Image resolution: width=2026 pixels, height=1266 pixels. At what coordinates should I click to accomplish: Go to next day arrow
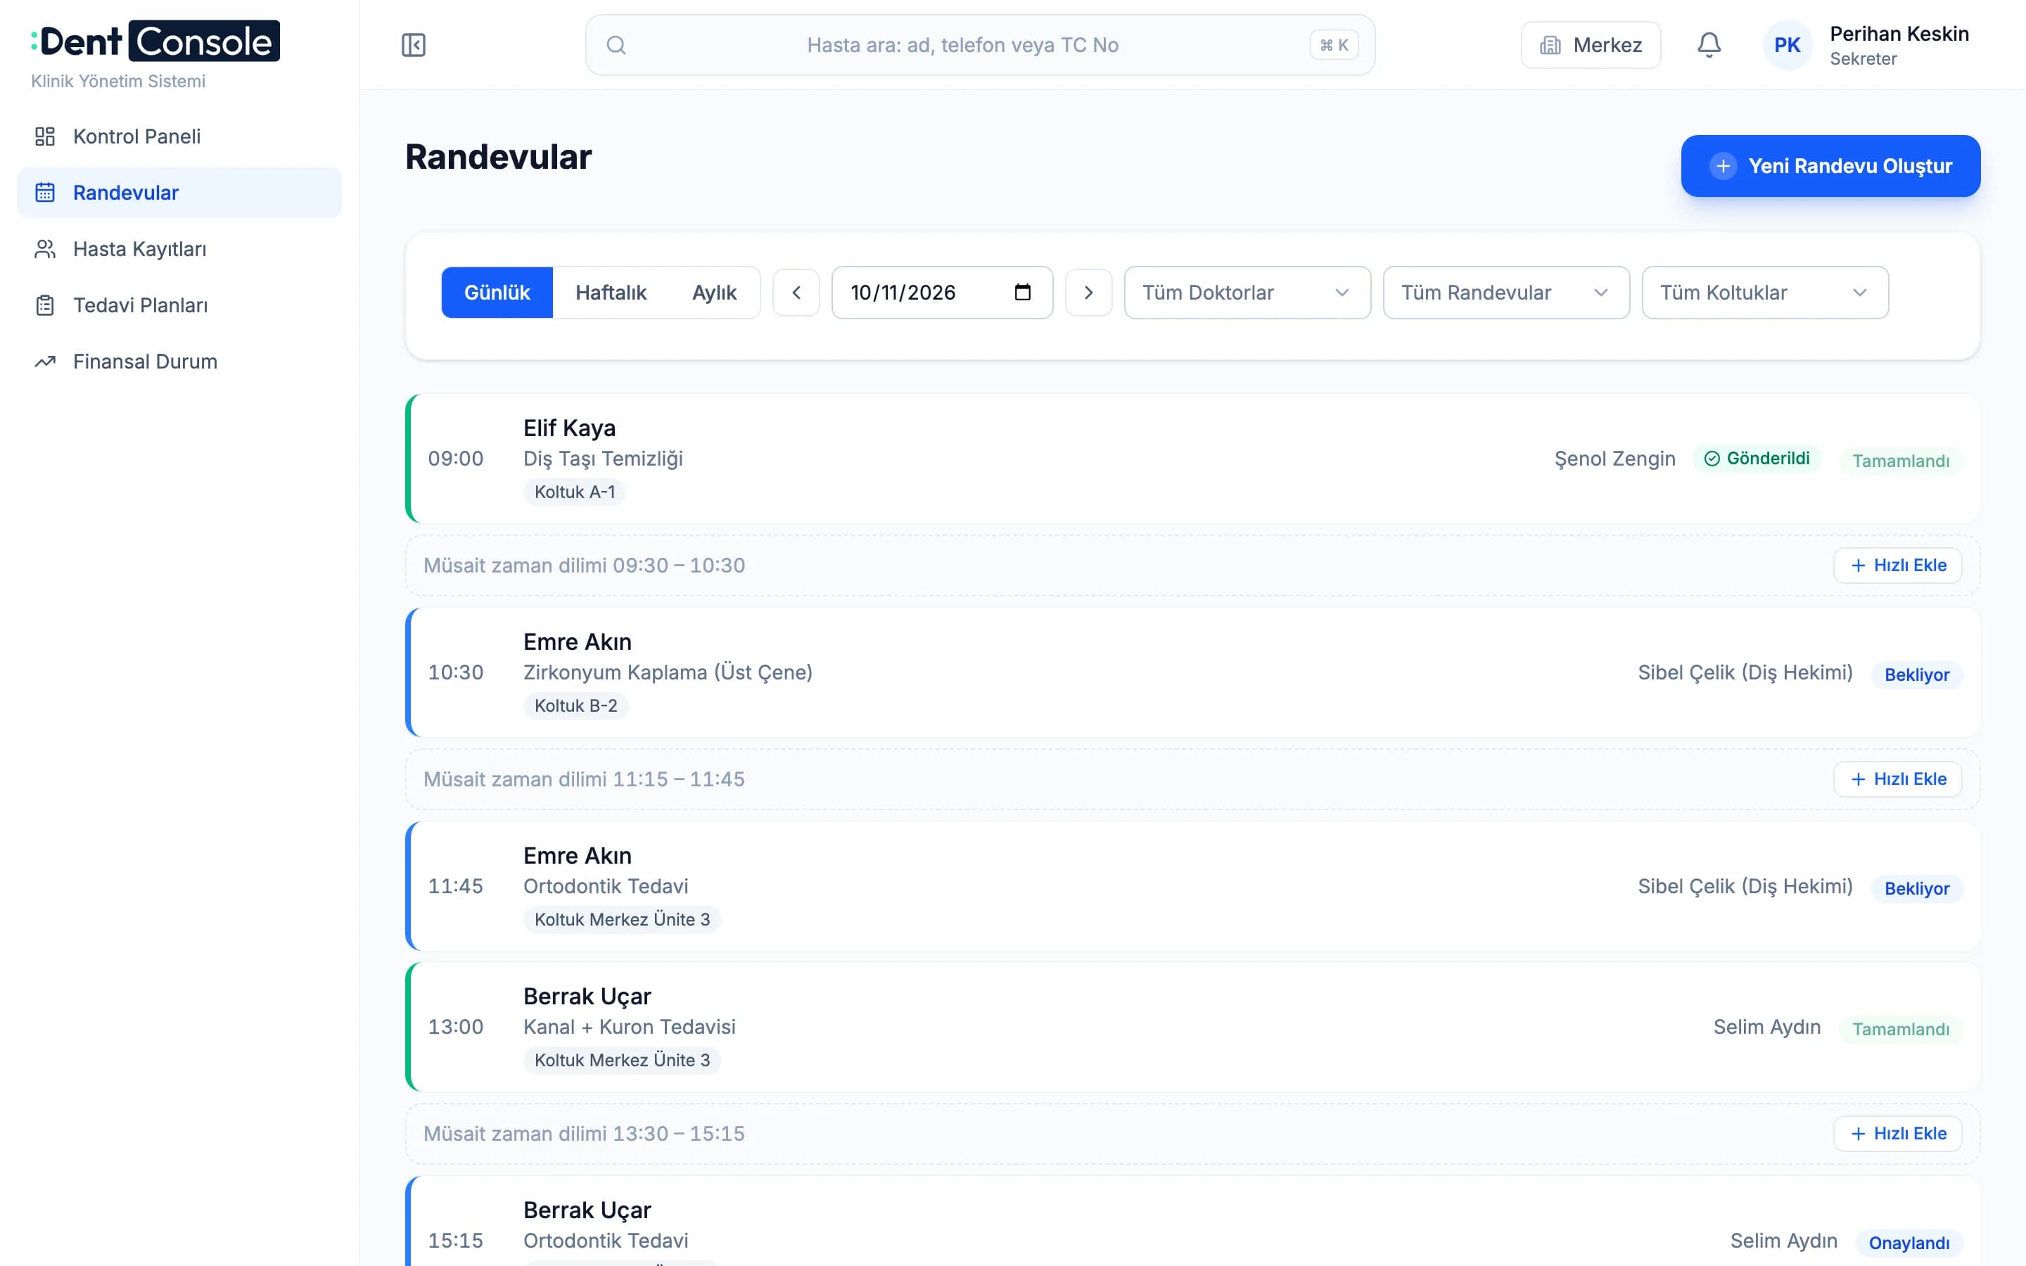tap(1088, 292)
